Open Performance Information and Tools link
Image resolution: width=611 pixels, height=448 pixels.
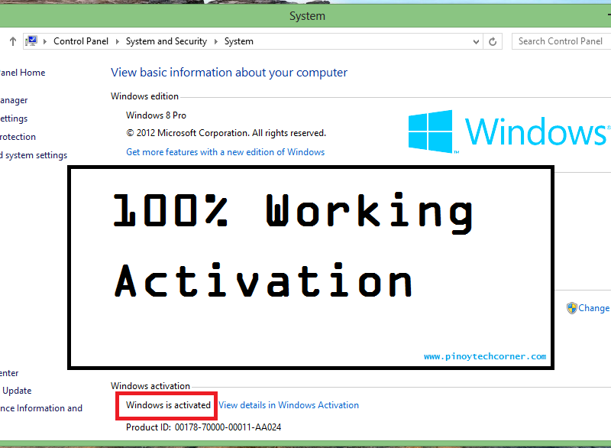click(41, 408)
